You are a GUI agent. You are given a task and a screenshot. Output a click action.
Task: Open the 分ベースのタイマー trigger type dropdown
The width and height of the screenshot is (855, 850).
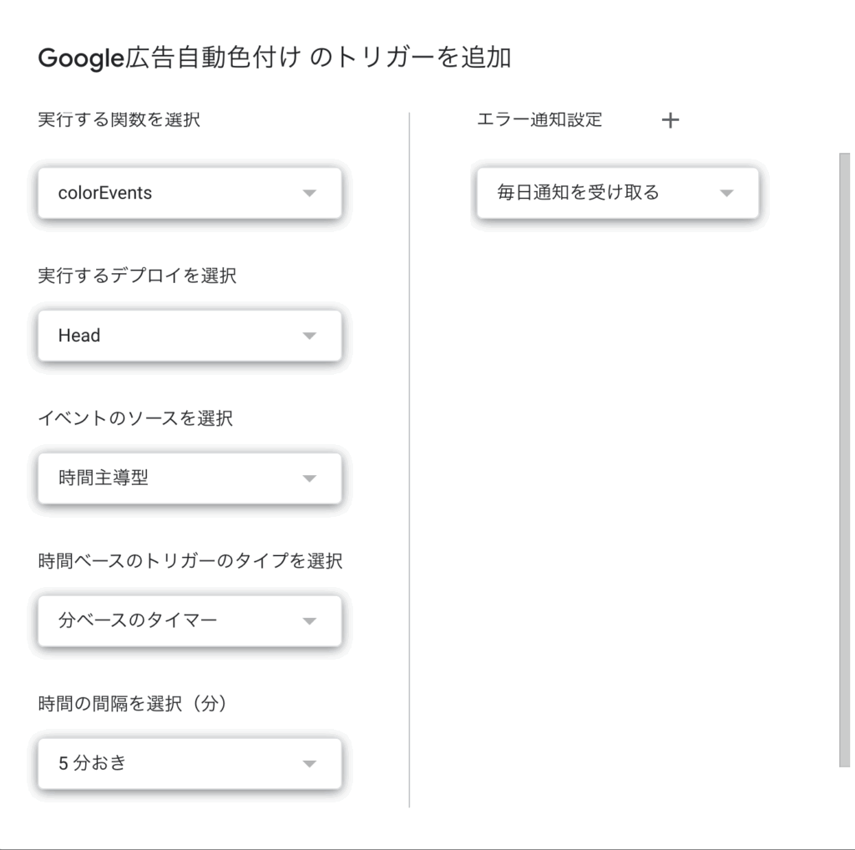pyautogui.click(x=190, y=621)
